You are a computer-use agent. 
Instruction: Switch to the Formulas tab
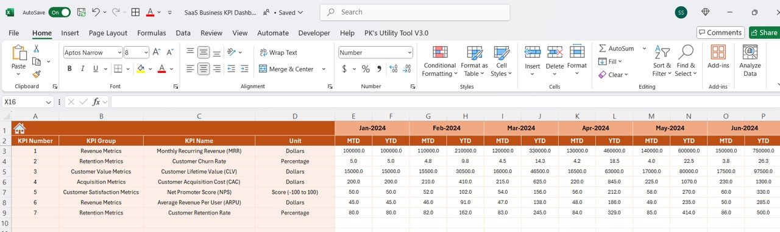click(x=152, y=33)
